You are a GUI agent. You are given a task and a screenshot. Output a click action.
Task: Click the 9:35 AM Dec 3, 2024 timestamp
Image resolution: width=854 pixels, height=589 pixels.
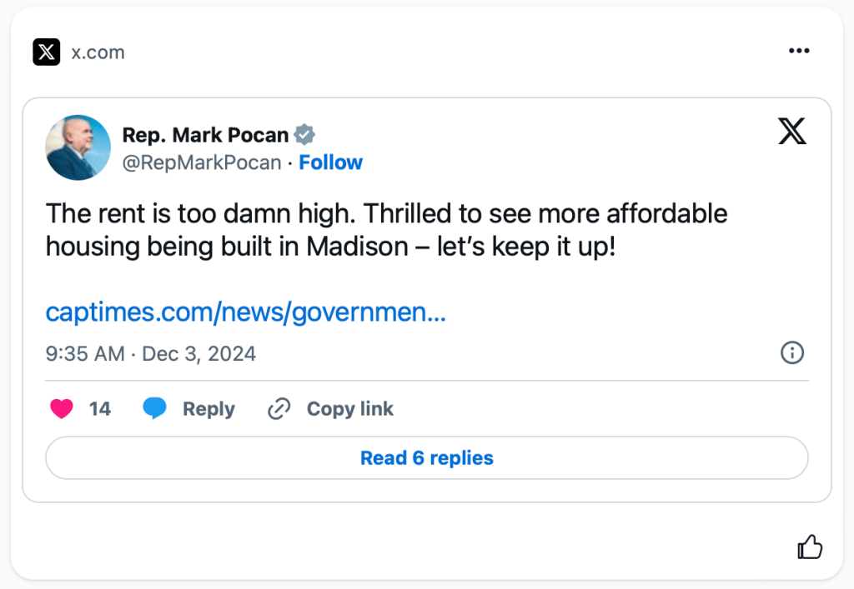(151, 353)
